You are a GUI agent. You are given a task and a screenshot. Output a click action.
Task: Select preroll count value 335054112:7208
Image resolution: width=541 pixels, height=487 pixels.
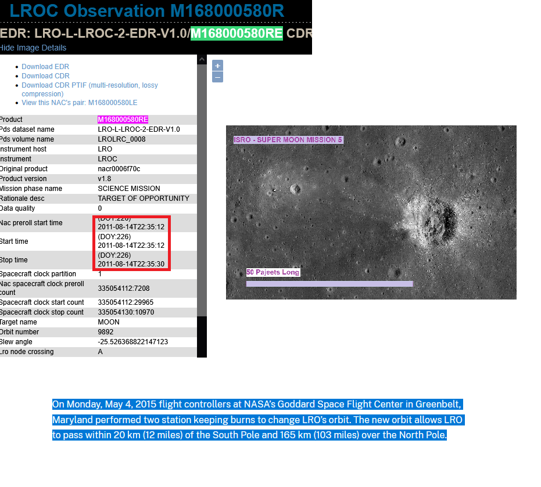124,288
